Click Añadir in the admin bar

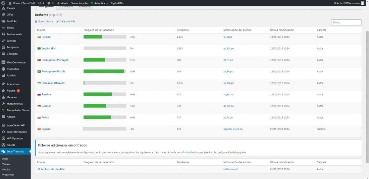pos(63,3)
